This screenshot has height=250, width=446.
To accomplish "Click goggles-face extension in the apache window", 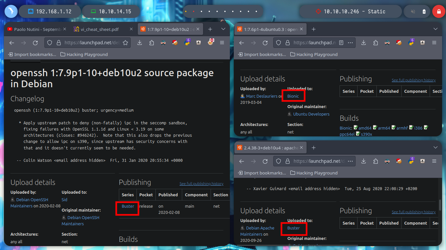I will (x=387, y=161).
